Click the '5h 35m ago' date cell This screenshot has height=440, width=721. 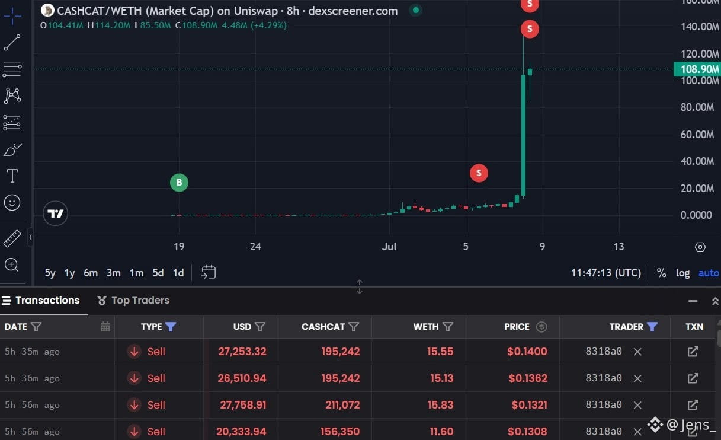coord(32,352)
